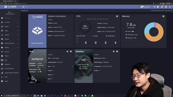This screenshot has height=97, width=173.
Task: Open Pool card reports chart icon
Action: coord(71,51)
